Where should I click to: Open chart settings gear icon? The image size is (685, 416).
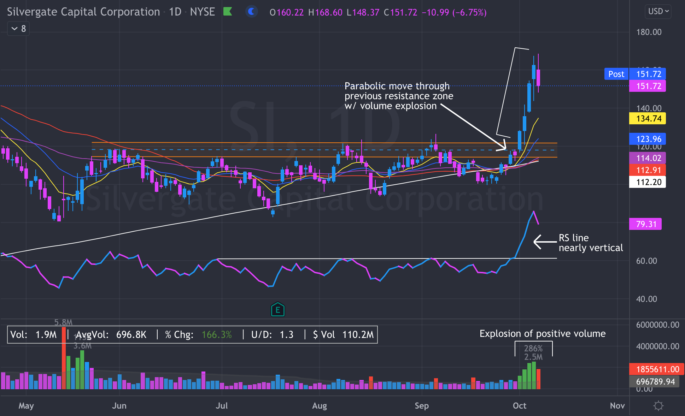click(658, 406)
